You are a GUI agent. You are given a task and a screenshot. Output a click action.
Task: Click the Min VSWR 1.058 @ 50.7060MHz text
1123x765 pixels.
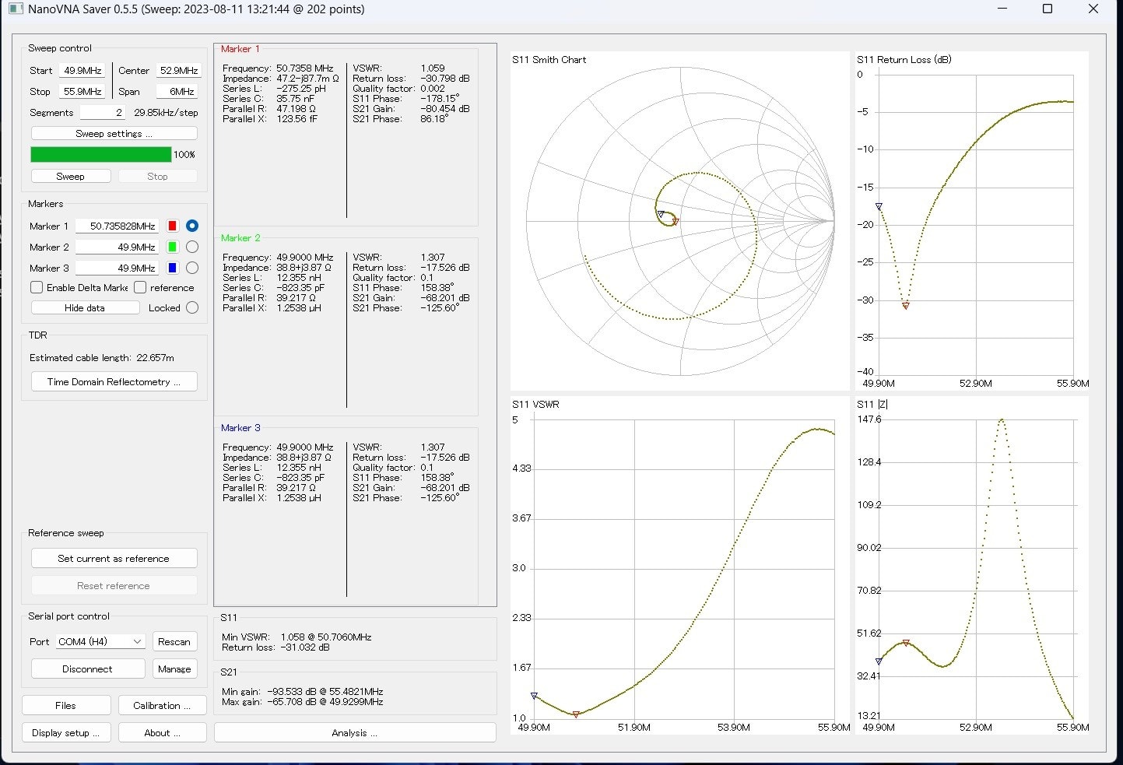(297, 637)
